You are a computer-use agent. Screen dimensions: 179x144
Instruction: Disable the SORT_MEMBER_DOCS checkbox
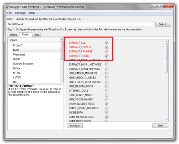(x=107, y=117)
